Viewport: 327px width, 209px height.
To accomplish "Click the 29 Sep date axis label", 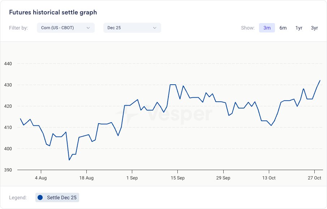I will [x=223, y=178].
